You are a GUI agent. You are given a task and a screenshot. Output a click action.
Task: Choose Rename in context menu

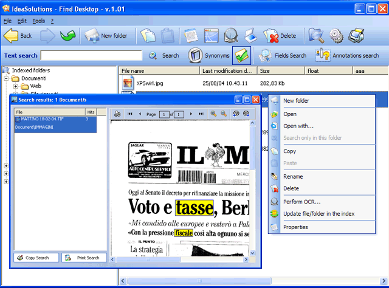click(322, 177)
